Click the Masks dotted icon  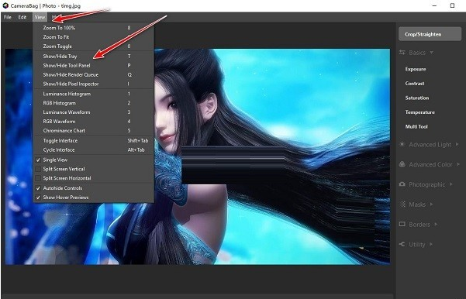(402, 204)
